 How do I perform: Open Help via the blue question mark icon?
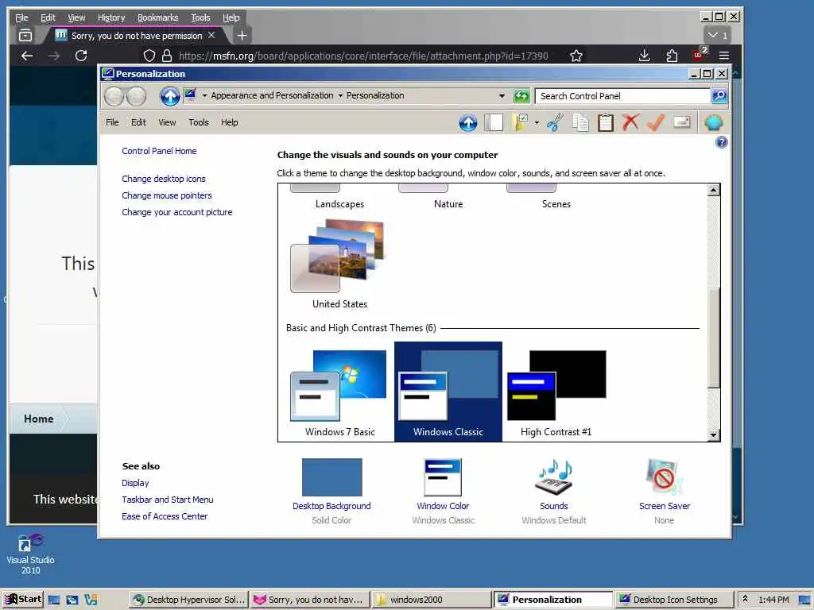721,142
